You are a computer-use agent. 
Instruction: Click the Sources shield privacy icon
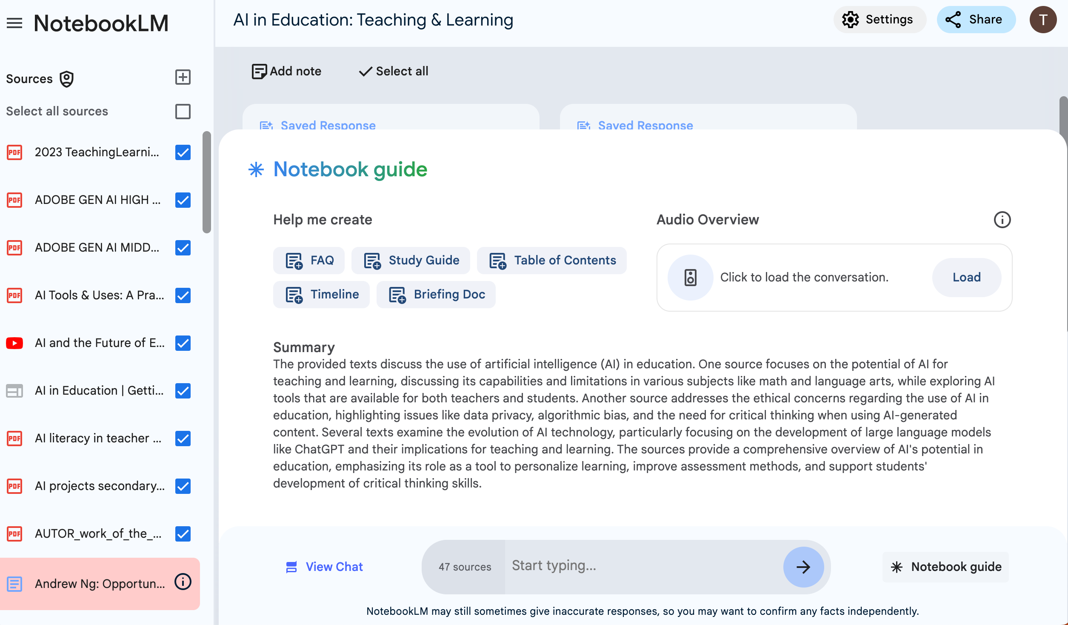pyautogui.click(x=66, y=79)
